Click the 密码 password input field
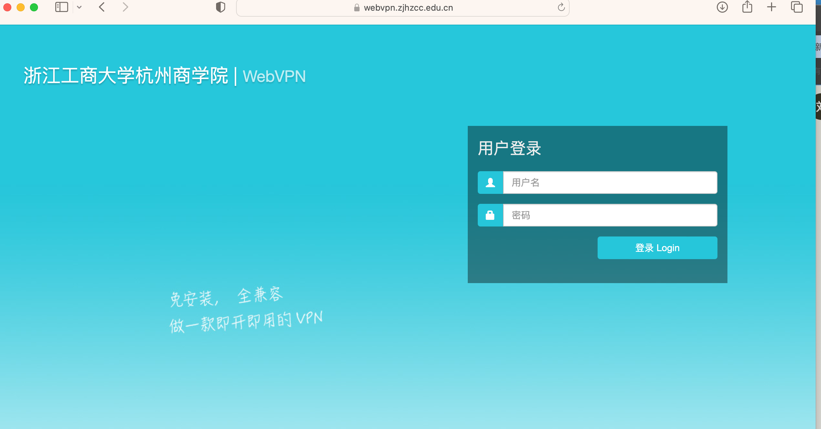 [610, 215]
